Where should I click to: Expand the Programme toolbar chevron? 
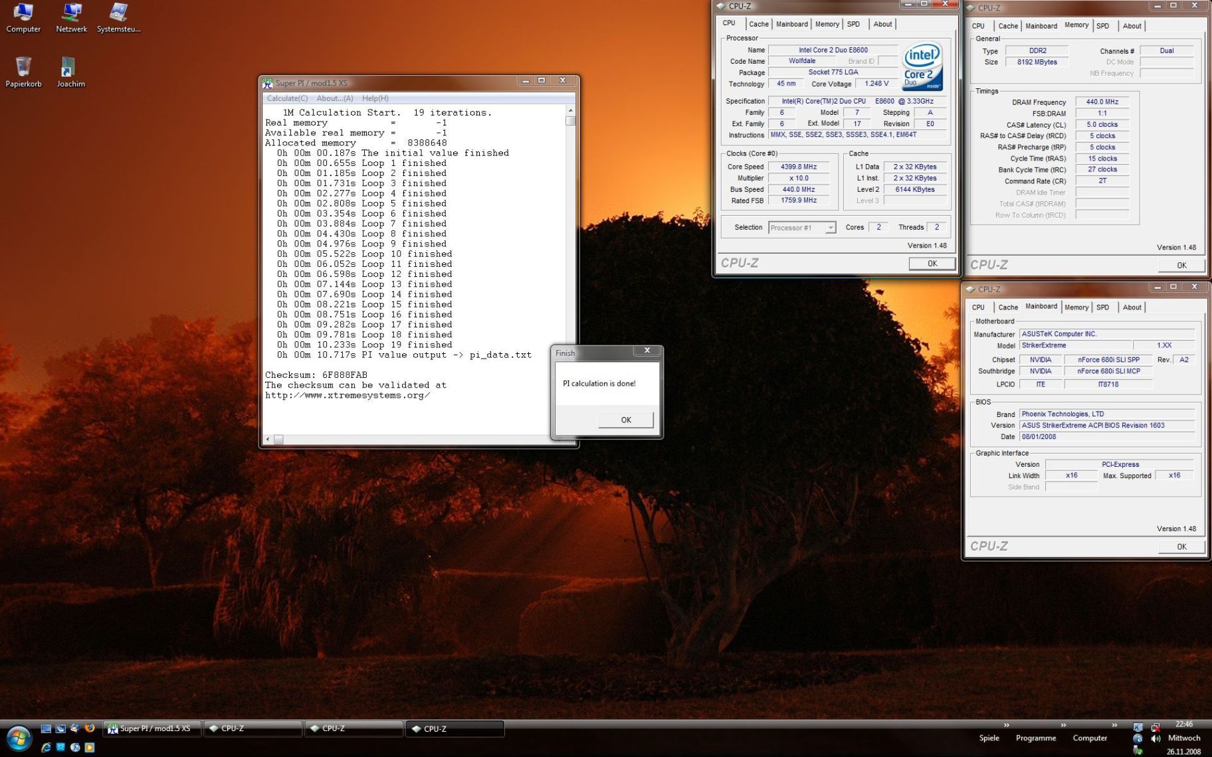click(x=1063, y=725)
